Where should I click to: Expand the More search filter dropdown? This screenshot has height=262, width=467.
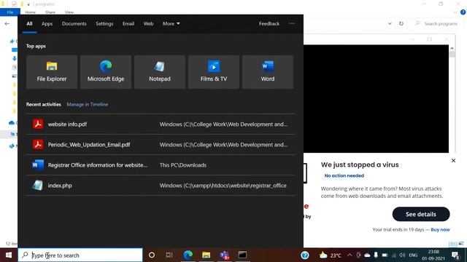(171, 23)
